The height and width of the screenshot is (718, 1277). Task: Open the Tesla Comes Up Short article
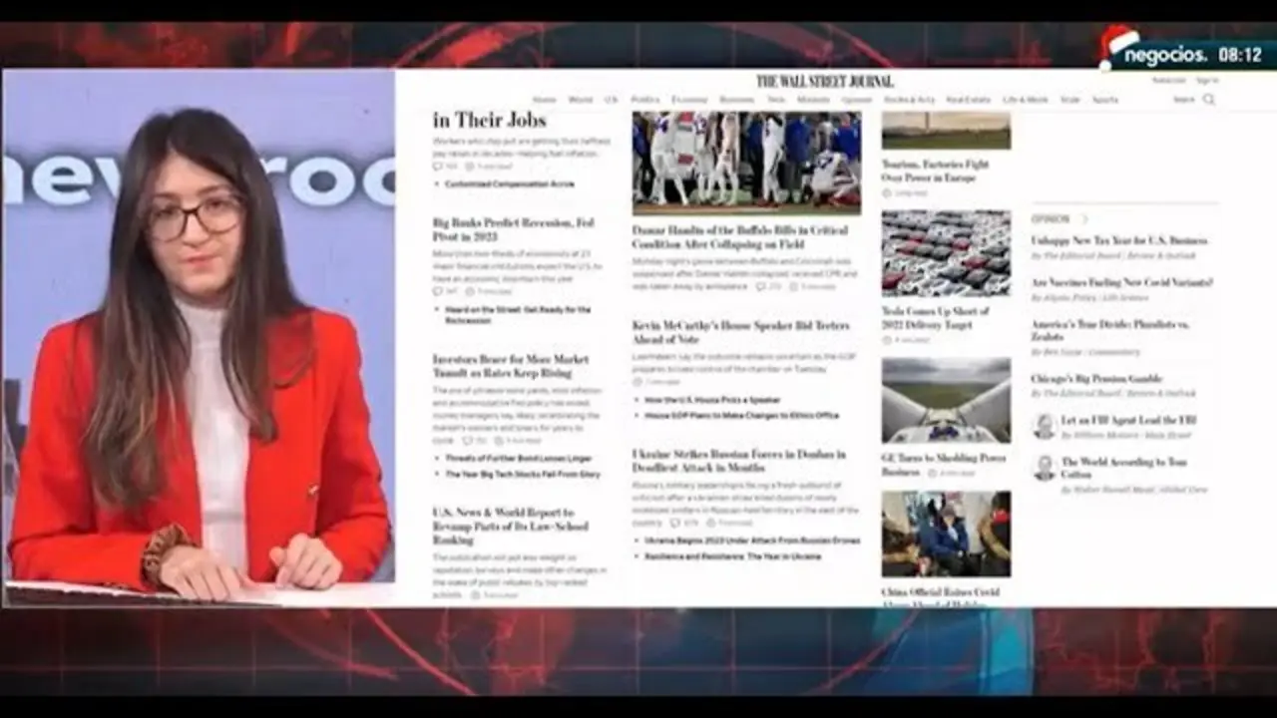pyautogui.click(x=935, y=318)
